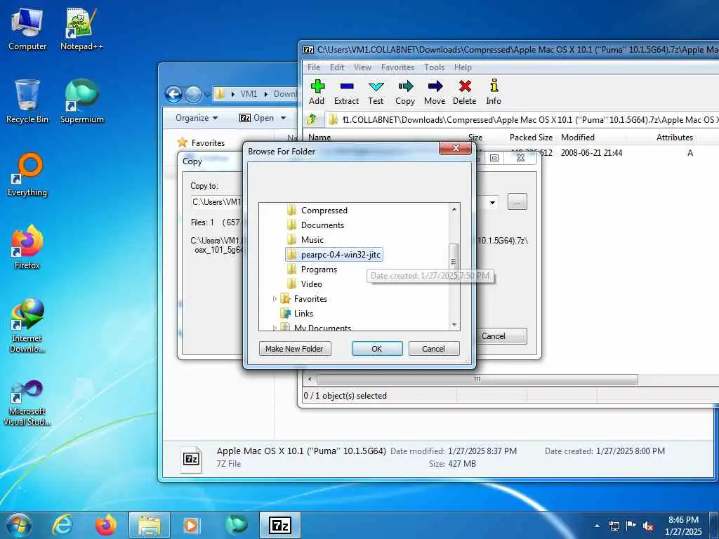
Task: Open the Edit menu in 7-Zip
Action: 337,67
